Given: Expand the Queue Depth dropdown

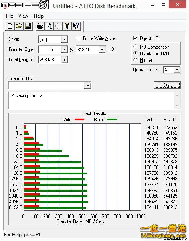Looking at the screenshot, I should (x=177, y=70).
